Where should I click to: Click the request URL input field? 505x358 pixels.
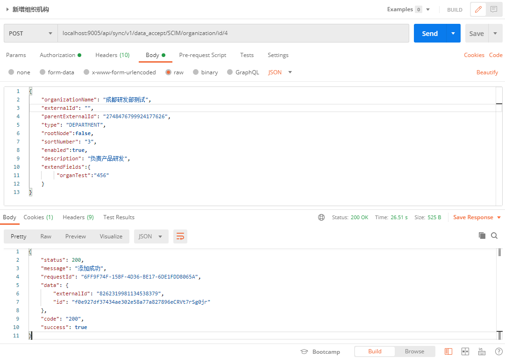click(233, 34)
